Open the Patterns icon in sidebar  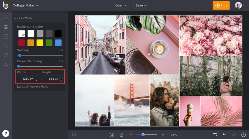point(6,46)
